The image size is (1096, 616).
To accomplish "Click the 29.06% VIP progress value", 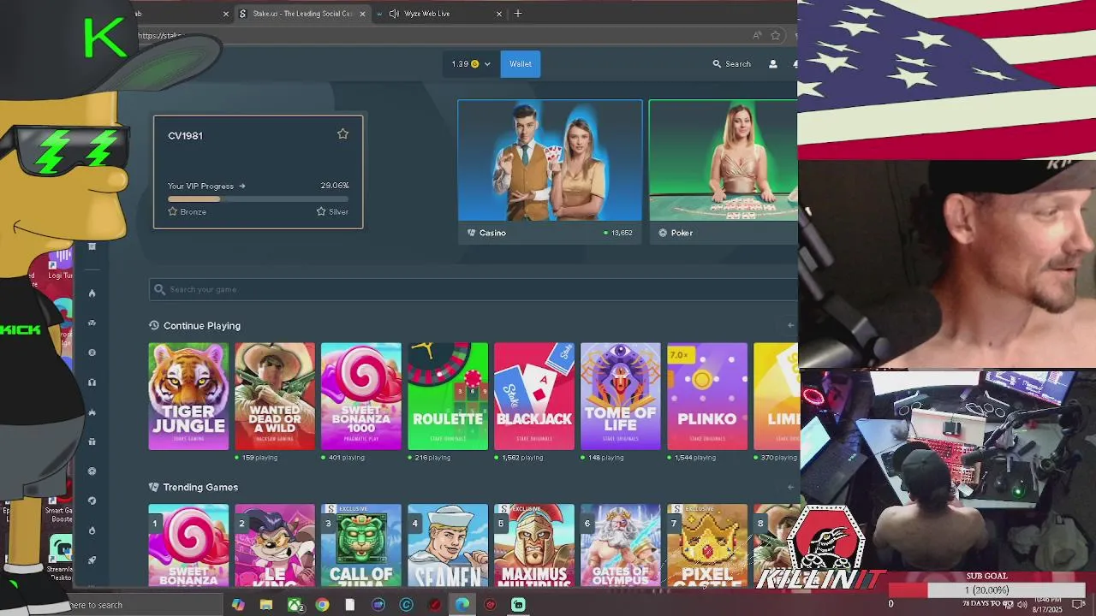I will 335,186.
